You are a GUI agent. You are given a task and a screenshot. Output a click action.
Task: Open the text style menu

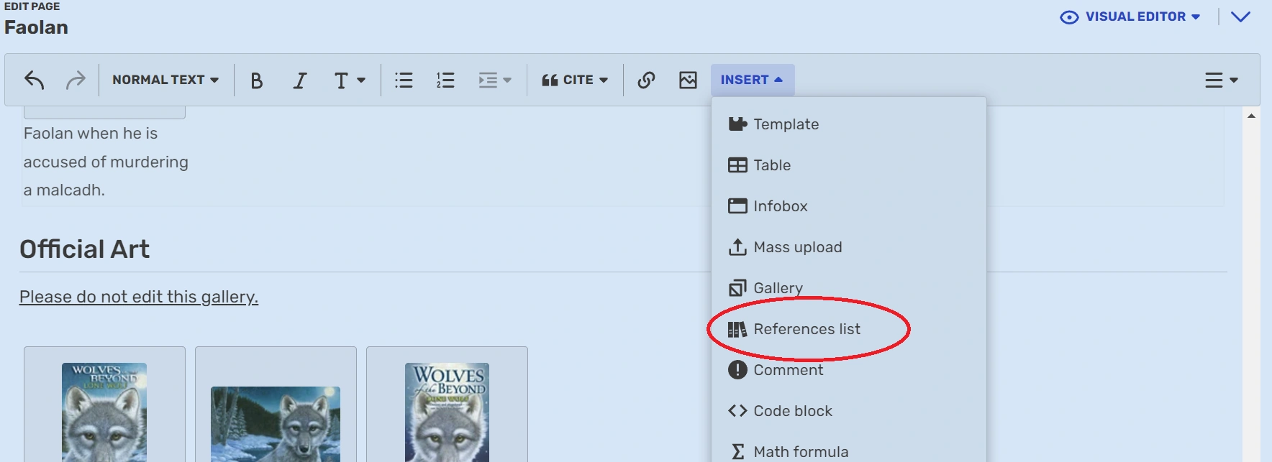350,80
